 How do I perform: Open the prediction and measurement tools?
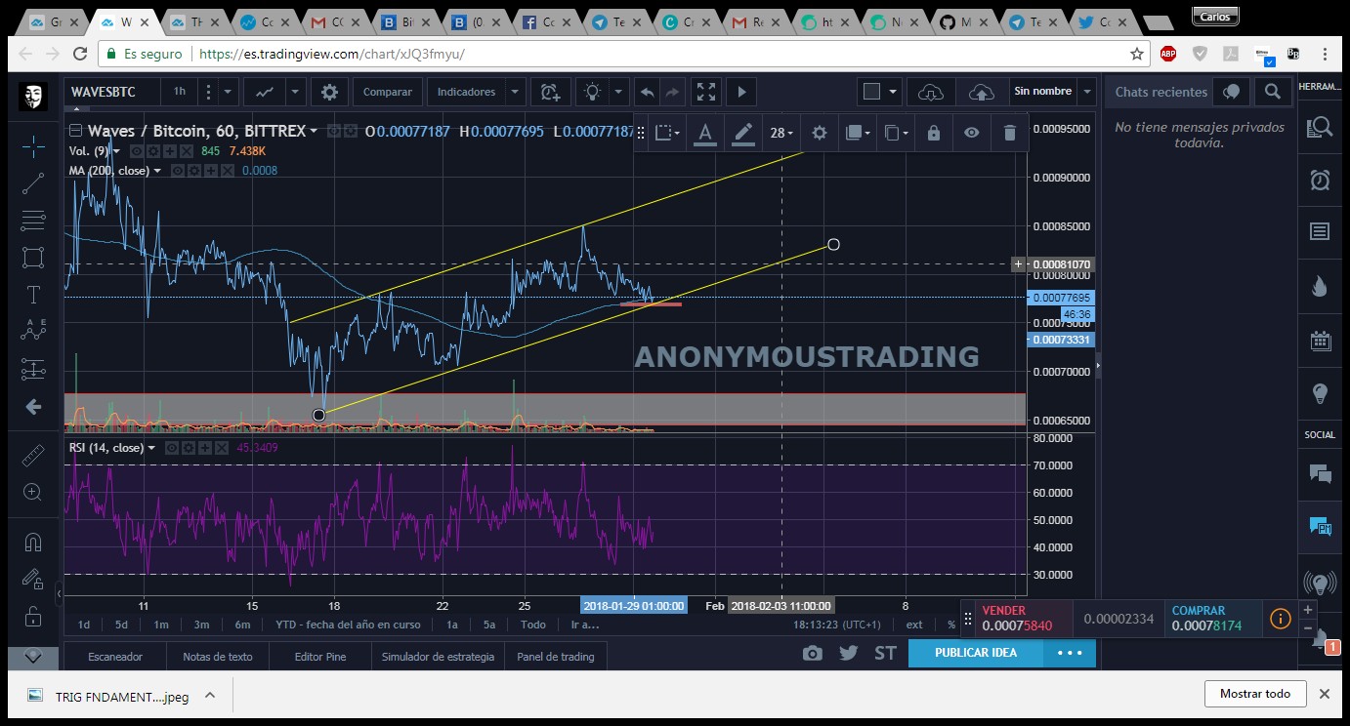(33, 369)
